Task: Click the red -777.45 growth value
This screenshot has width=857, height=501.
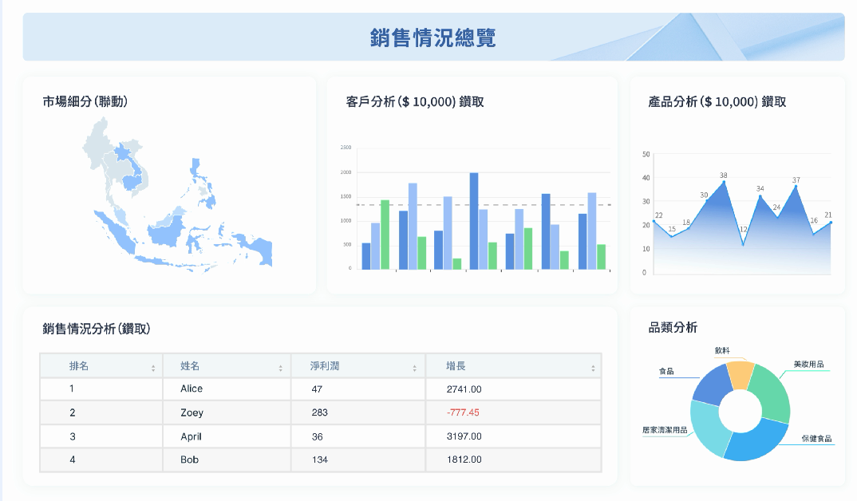Action: [x=462, y=412]
